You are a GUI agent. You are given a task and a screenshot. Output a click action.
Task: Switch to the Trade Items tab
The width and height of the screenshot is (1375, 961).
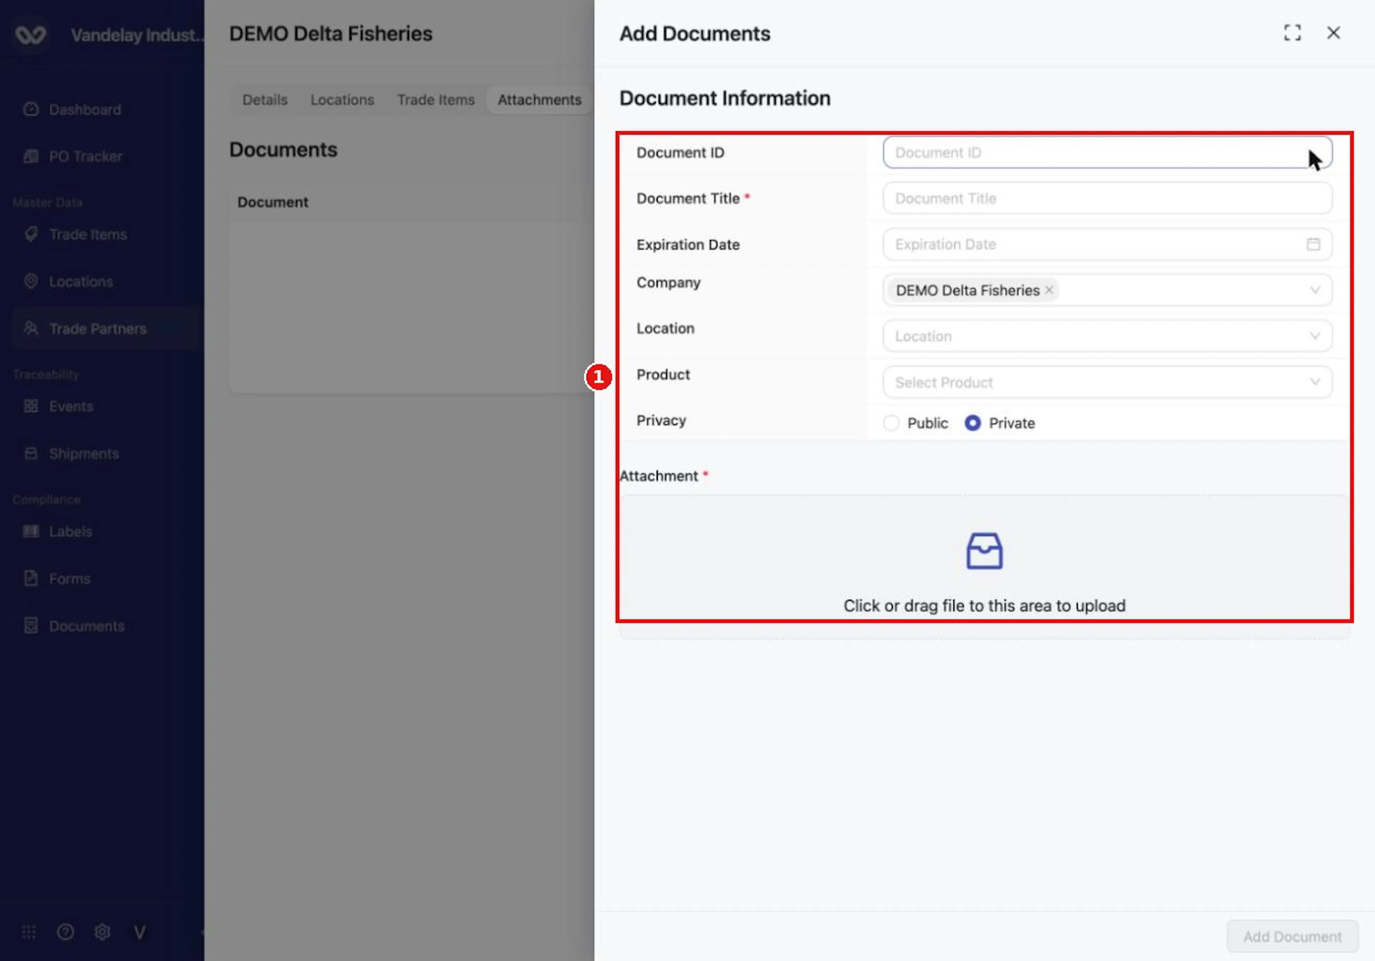click(x=435, y=100)
